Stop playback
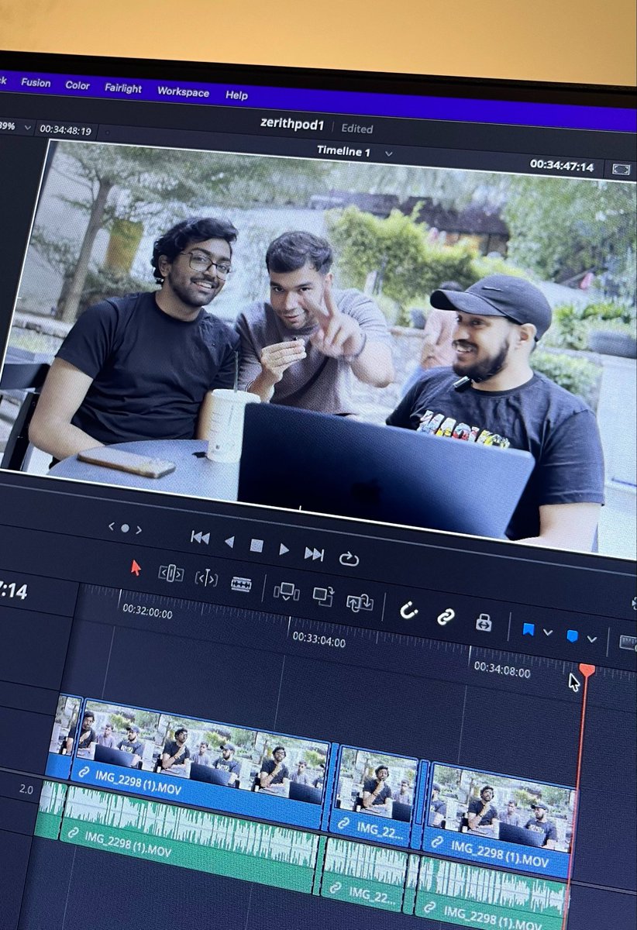The height and width of the screenshot is (930, 637). 257,546
